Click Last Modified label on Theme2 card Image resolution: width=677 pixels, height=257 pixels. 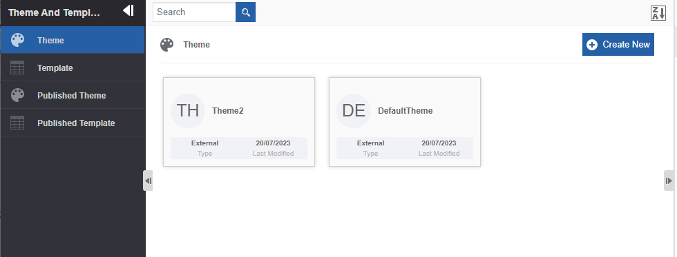tap(273, 153)
